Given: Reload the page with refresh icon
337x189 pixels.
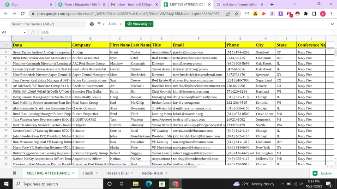Looking at the screenshot, I should pyautogui.click(x=23, y=14).
